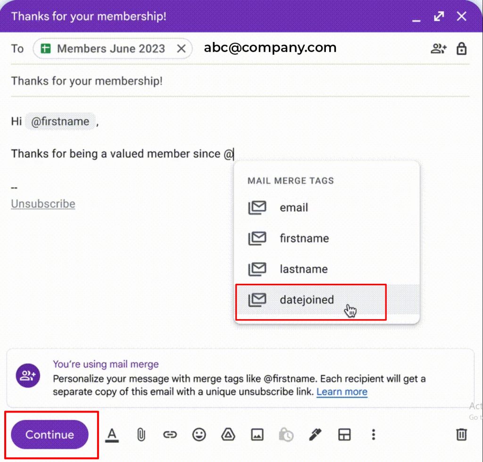Insert a photo into the email
The width and height of the screenshot is (483, 462).
257,435
